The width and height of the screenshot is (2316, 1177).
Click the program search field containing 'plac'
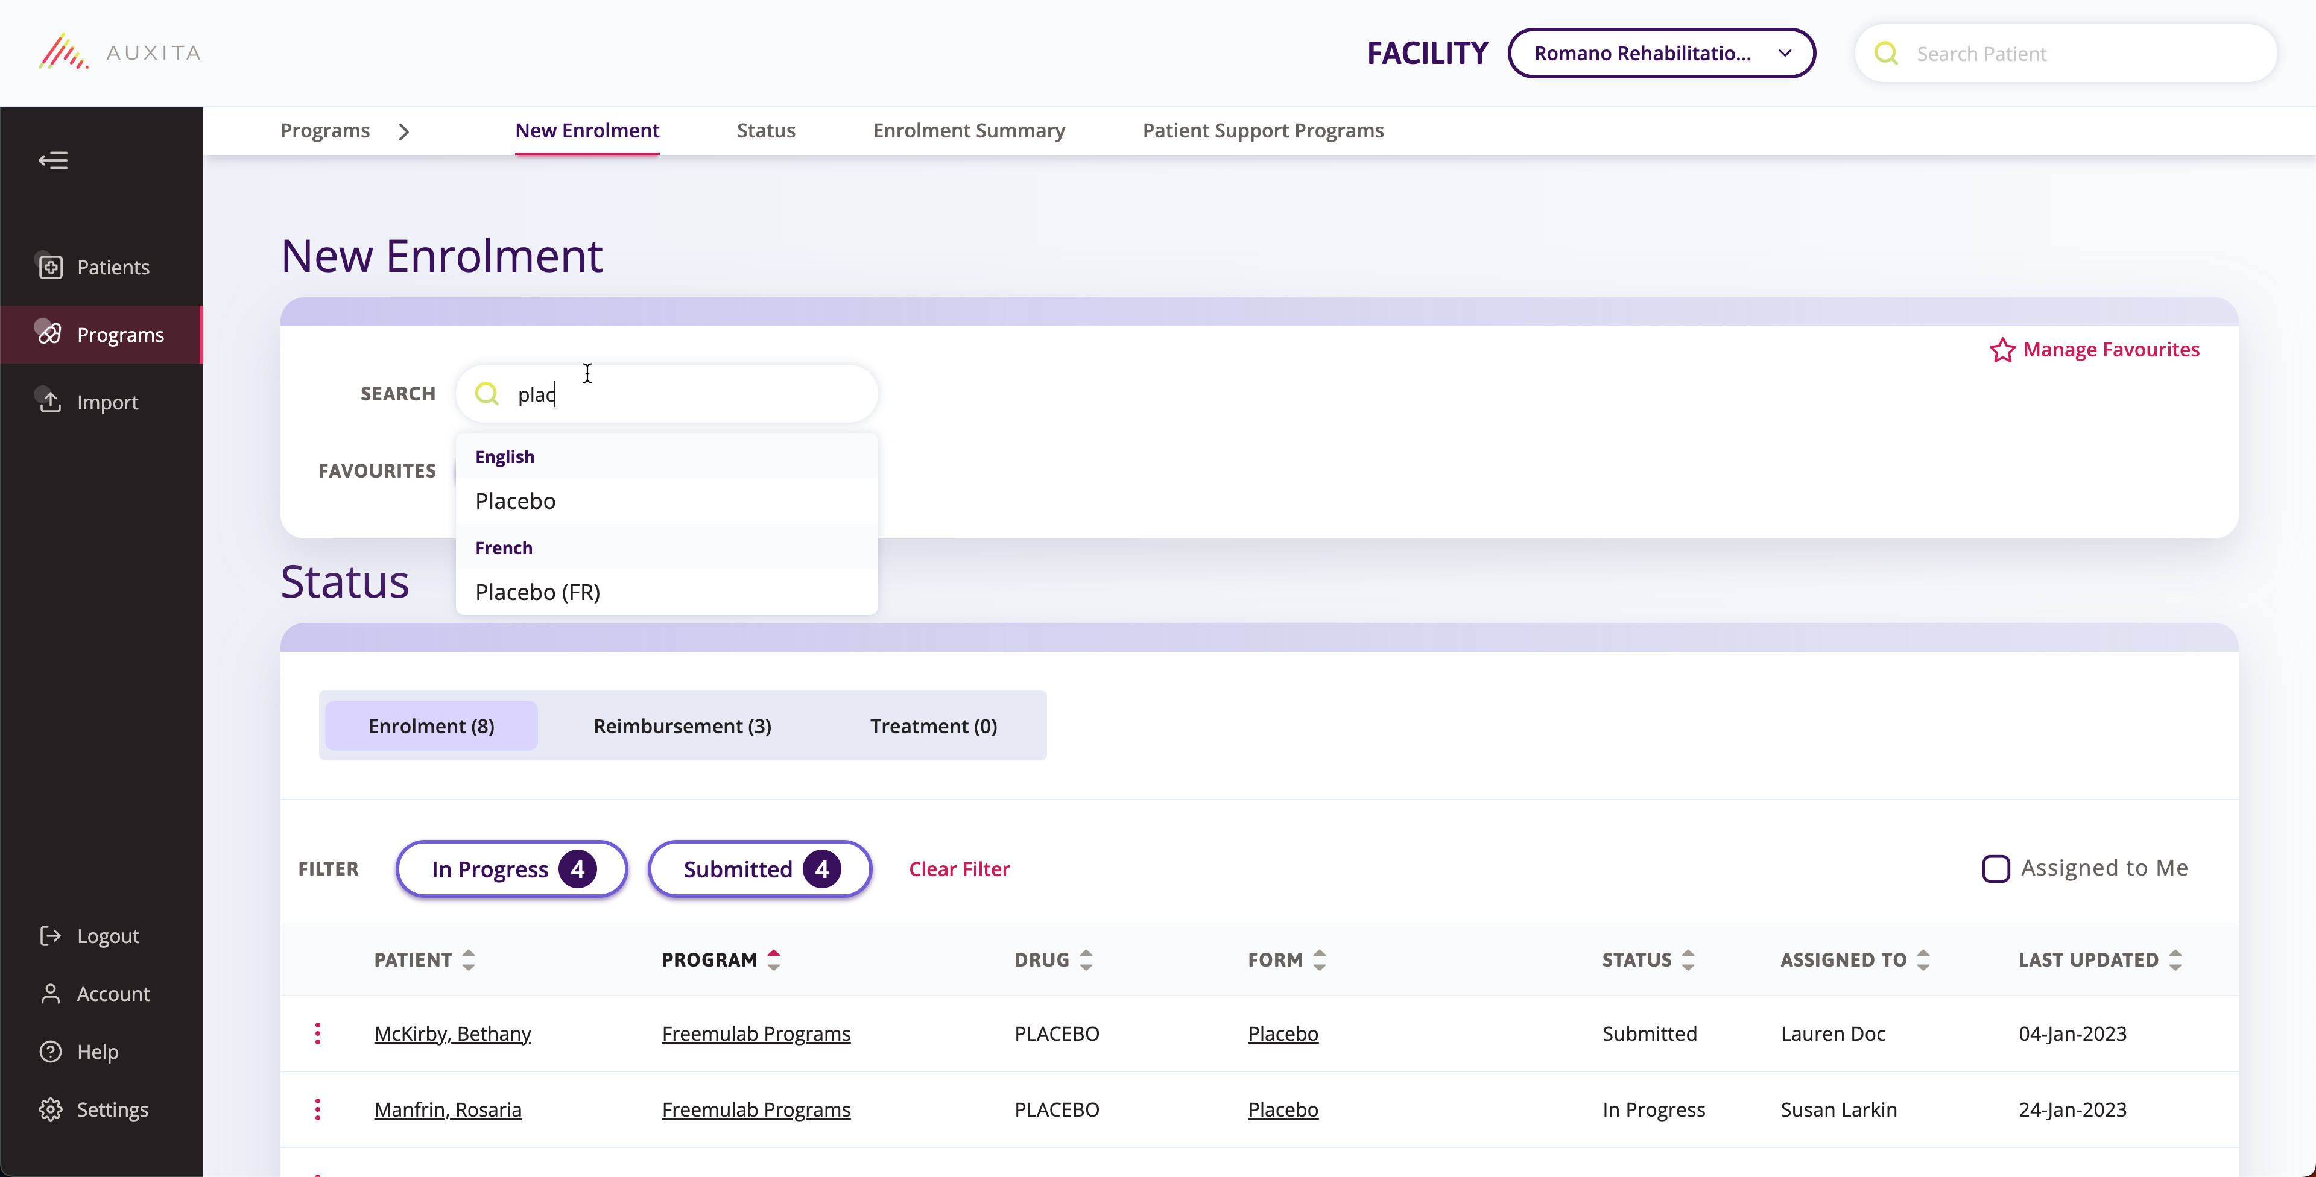coord(666,394)
